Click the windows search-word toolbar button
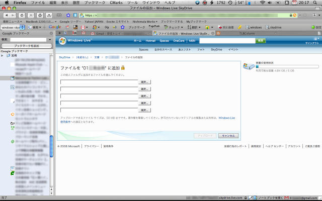Screen dimensions: 322x201 coord(254,27)
